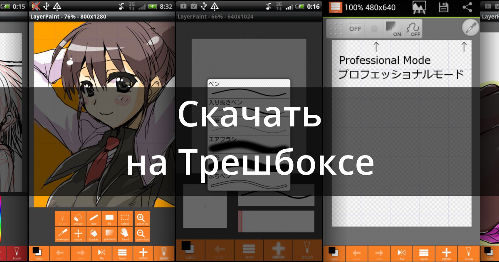Tap the "LayerPaint - 66% - 640x1024" title
This screenshot has height=262, width=499.
pyautogui.click(x=215, y=17)
